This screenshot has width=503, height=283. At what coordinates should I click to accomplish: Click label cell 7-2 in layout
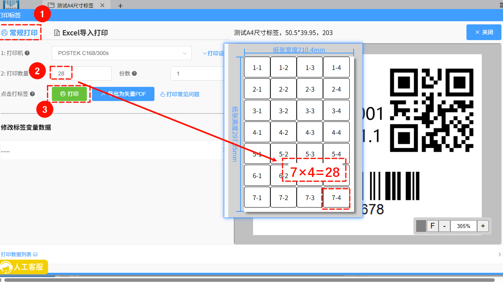pyautogui.click(x=283, y=198)
